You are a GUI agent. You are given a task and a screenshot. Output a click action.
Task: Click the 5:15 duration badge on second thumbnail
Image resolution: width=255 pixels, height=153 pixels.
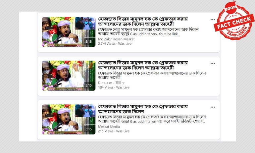point(89,85)
